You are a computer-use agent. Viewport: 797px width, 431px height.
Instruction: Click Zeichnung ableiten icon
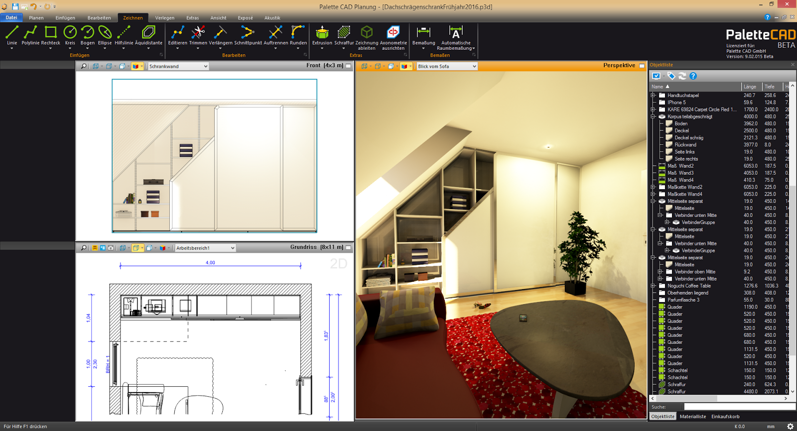pyautogui.click(x=367, y=37)
